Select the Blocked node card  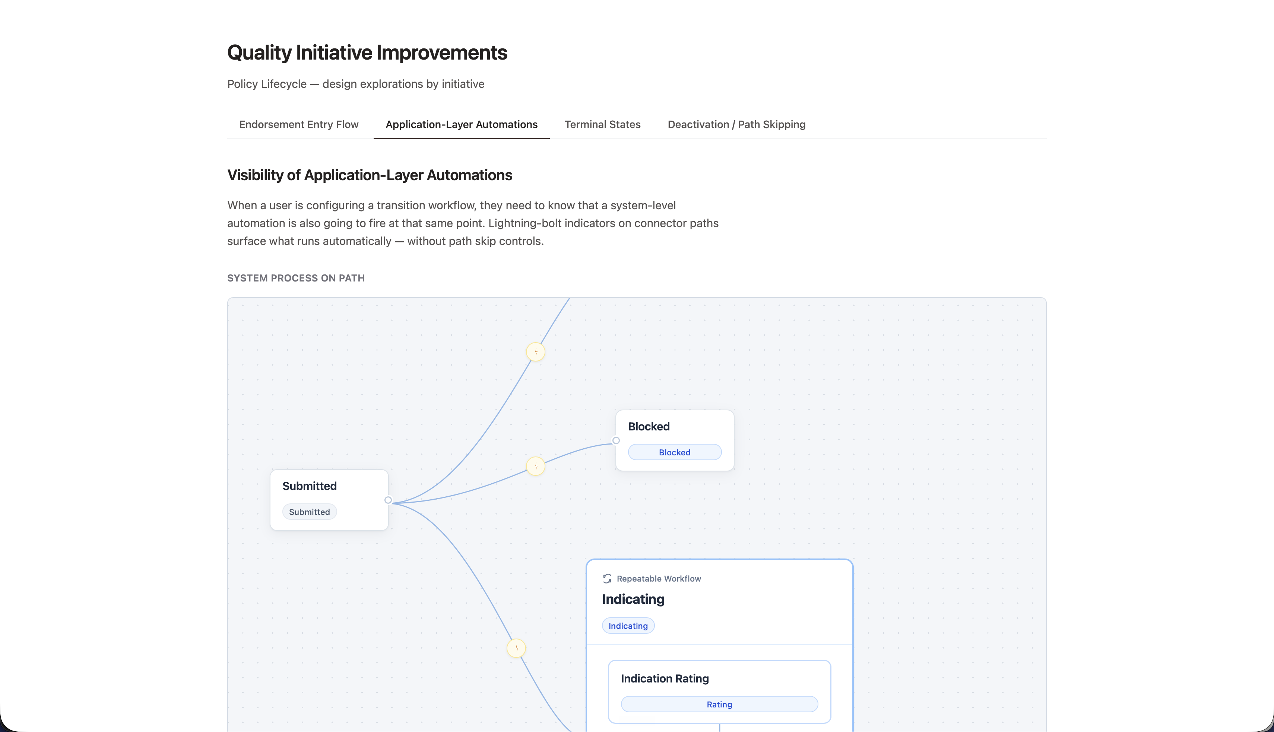pos(675,440)
